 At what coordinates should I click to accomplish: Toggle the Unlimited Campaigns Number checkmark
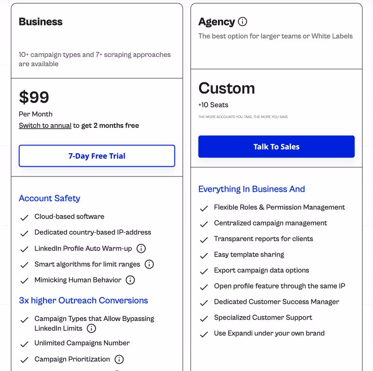tap(25, 343)
